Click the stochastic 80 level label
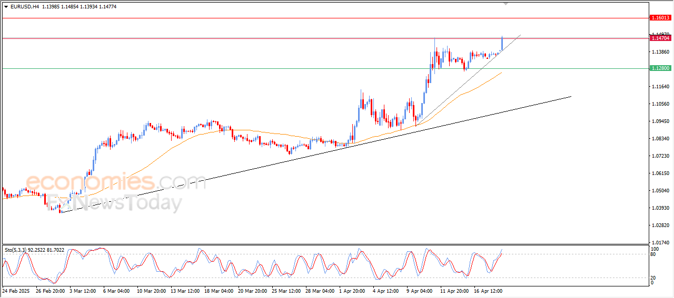 point(654,255)
